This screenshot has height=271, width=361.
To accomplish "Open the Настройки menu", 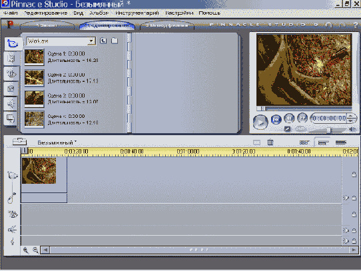I will [x=179, y=13].
